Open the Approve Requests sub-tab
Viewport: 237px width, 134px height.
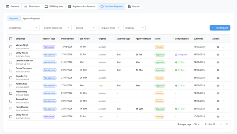[x=31, y=19]
